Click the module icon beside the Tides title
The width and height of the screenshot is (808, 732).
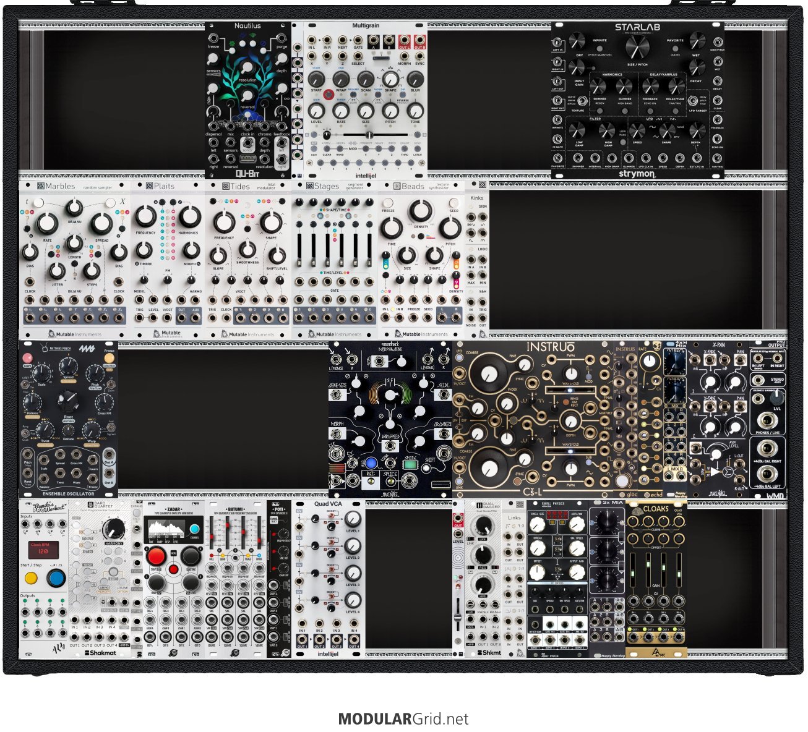226,185
